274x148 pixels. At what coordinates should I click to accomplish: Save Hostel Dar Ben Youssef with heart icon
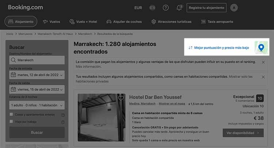121,98
